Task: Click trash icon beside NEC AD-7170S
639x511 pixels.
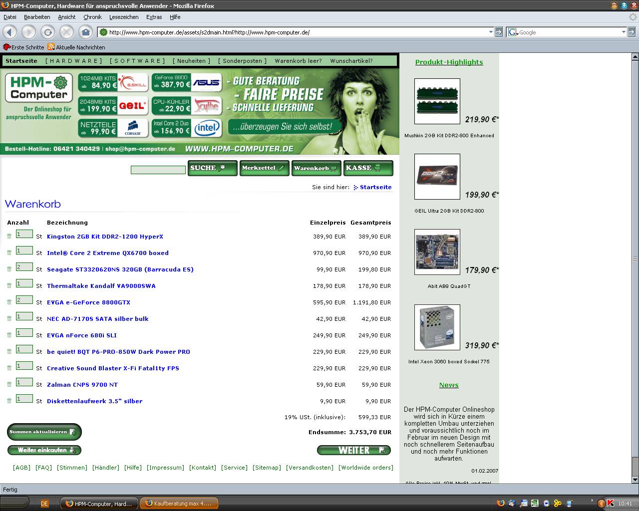Action: coord(9,319)
